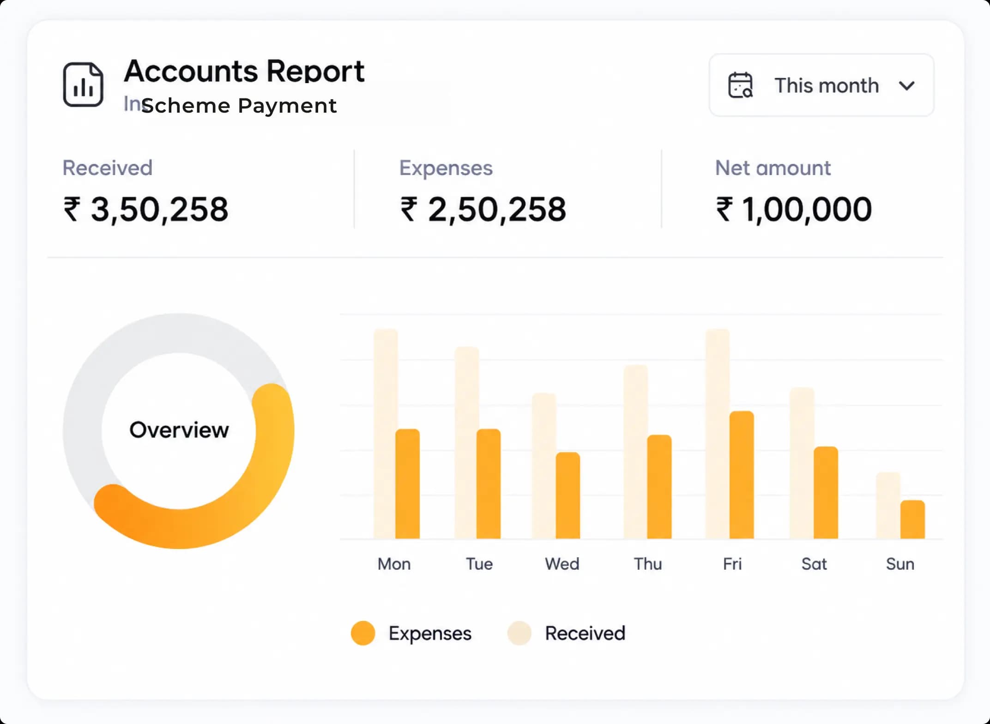This screenshot has height=724, width=990.
Task: Click the Expenses orange legend swatch
Action: click(363, 633)
